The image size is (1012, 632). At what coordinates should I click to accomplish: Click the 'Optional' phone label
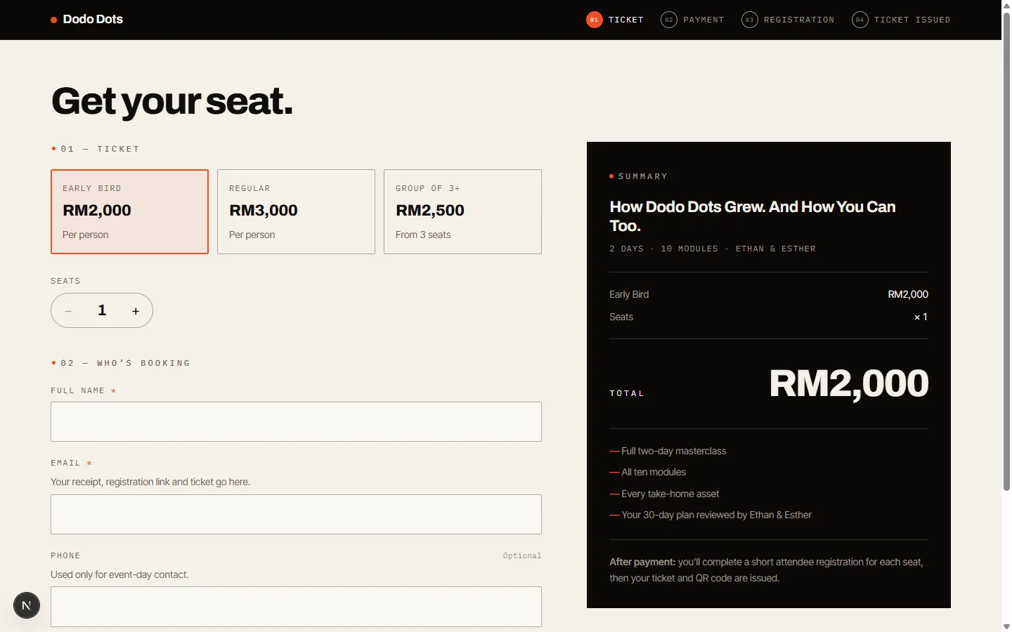tap(522, 555)
